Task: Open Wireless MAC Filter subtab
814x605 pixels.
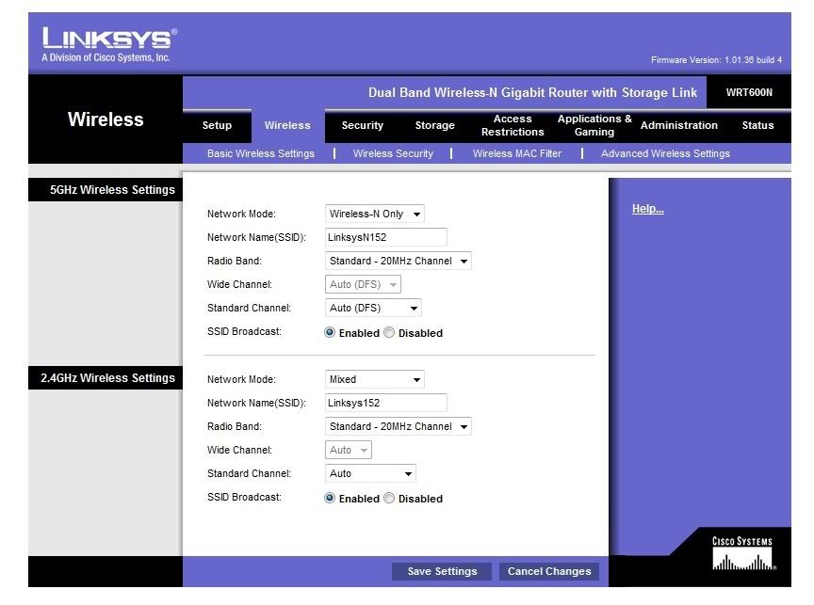Action: pyautogui.click(x=517, y=153)
